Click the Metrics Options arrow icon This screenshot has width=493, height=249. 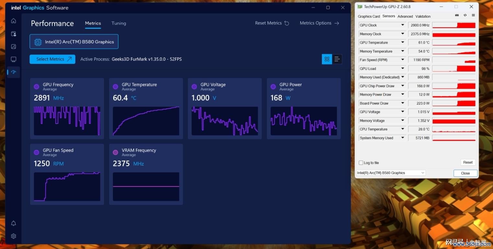[x=337, y=23]
